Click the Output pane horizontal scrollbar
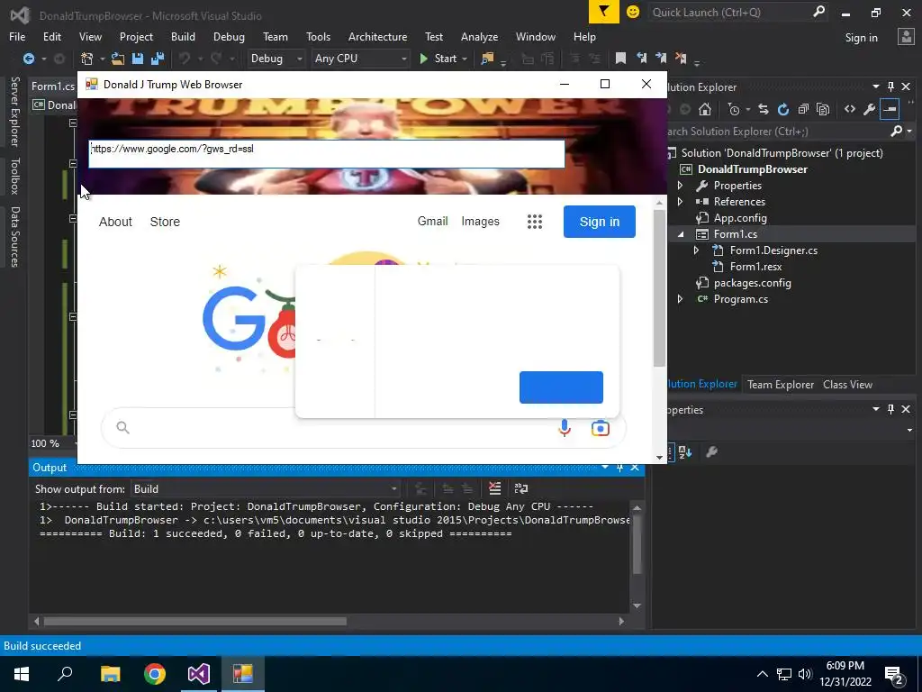This screenshot has width=922, height=692. pyautogui.click(x=194, y=621)
